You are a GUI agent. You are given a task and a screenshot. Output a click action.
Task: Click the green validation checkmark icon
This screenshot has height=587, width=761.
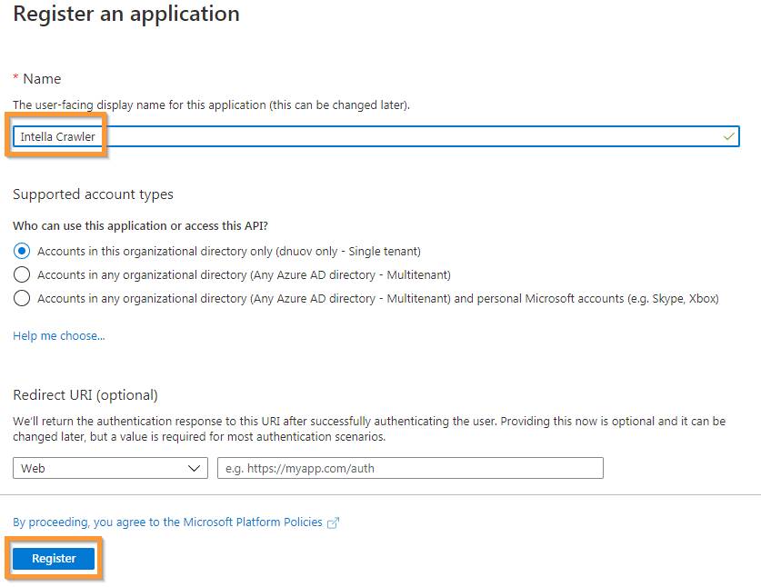click(x=728, y=136)
